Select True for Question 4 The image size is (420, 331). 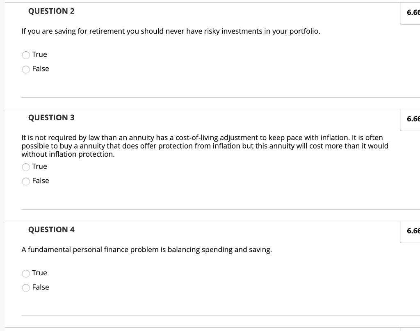pos(26,273)
